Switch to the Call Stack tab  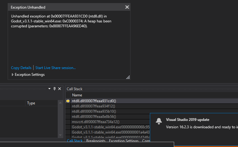pos(75,141)
